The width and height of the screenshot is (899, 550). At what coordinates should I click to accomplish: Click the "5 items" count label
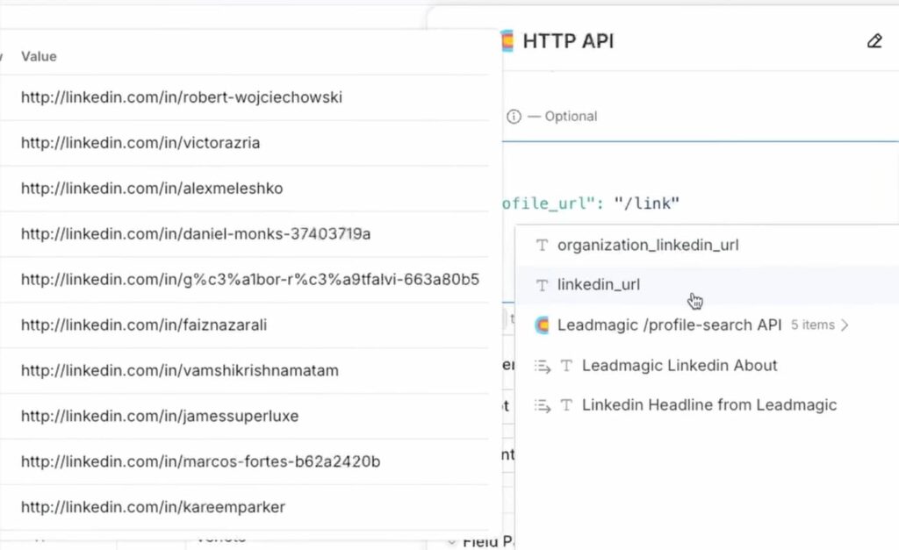click(x=812, y=325)
